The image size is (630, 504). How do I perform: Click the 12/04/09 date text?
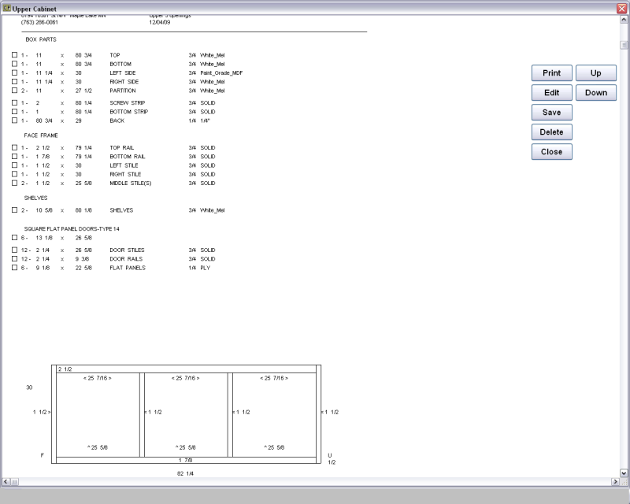tap(160, 22)
